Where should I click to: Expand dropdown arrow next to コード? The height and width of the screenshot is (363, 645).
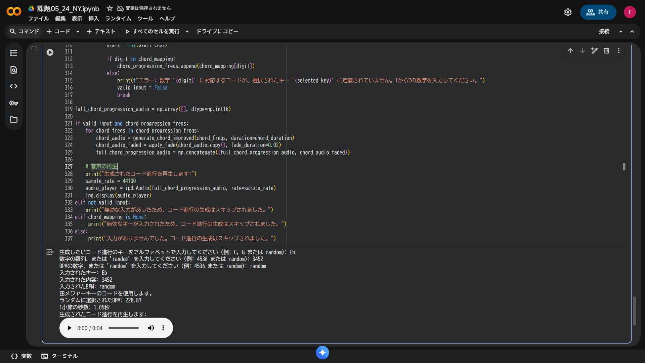(78, 32)
